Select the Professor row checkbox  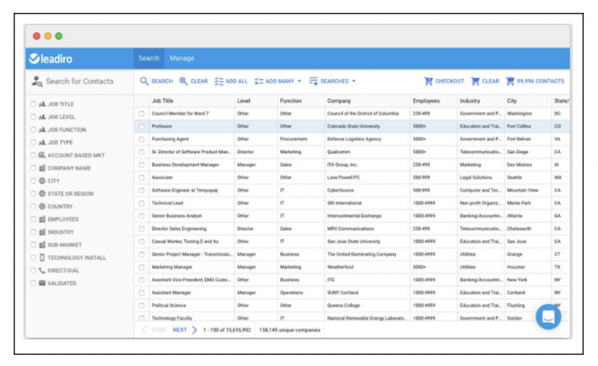pyautogui.click(x=141, y=126)
